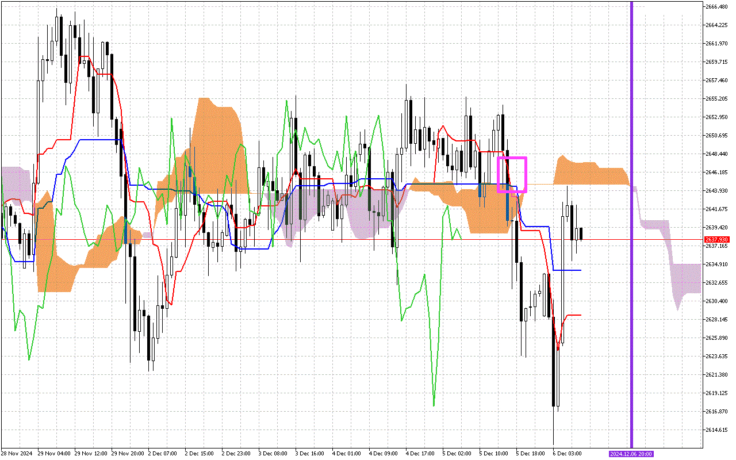Viewport: 736px width, 460px height.
Task: Click the 2655.205 price axis label
Action: [x=716, y=99]
